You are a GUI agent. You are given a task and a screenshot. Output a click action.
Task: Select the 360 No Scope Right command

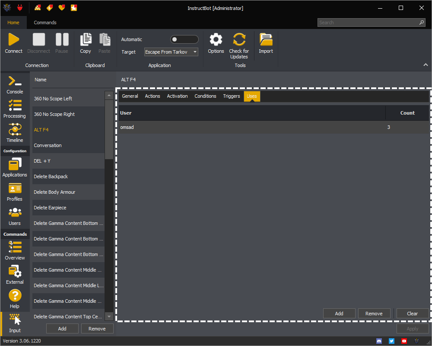click(x=68, y=114)
